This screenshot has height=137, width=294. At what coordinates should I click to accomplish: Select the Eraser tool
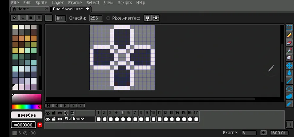click(289, 43)
